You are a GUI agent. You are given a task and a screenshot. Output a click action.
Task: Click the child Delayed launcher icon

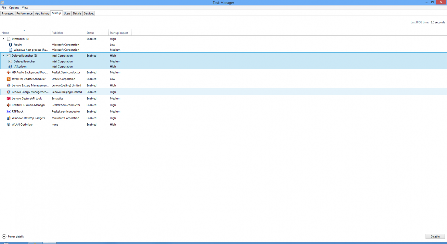10,61
